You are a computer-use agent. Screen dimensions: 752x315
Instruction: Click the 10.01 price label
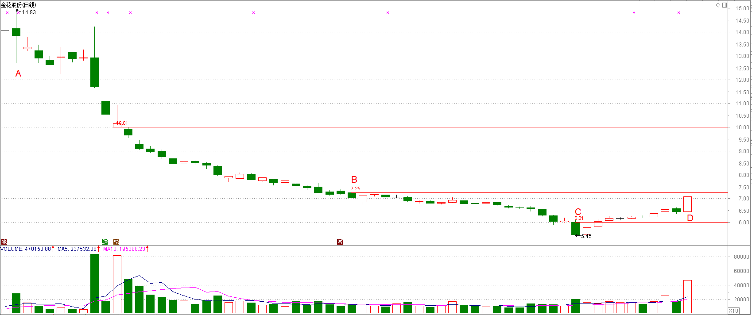click(122, 123)
